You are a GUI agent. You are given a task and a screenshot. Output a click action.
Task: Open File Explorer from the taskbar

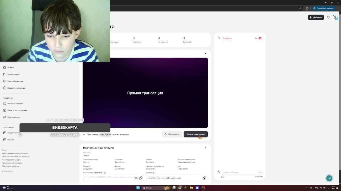[191, 188]
